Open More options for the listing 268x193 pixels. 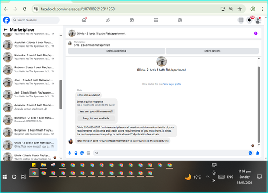tap(212, 51)
